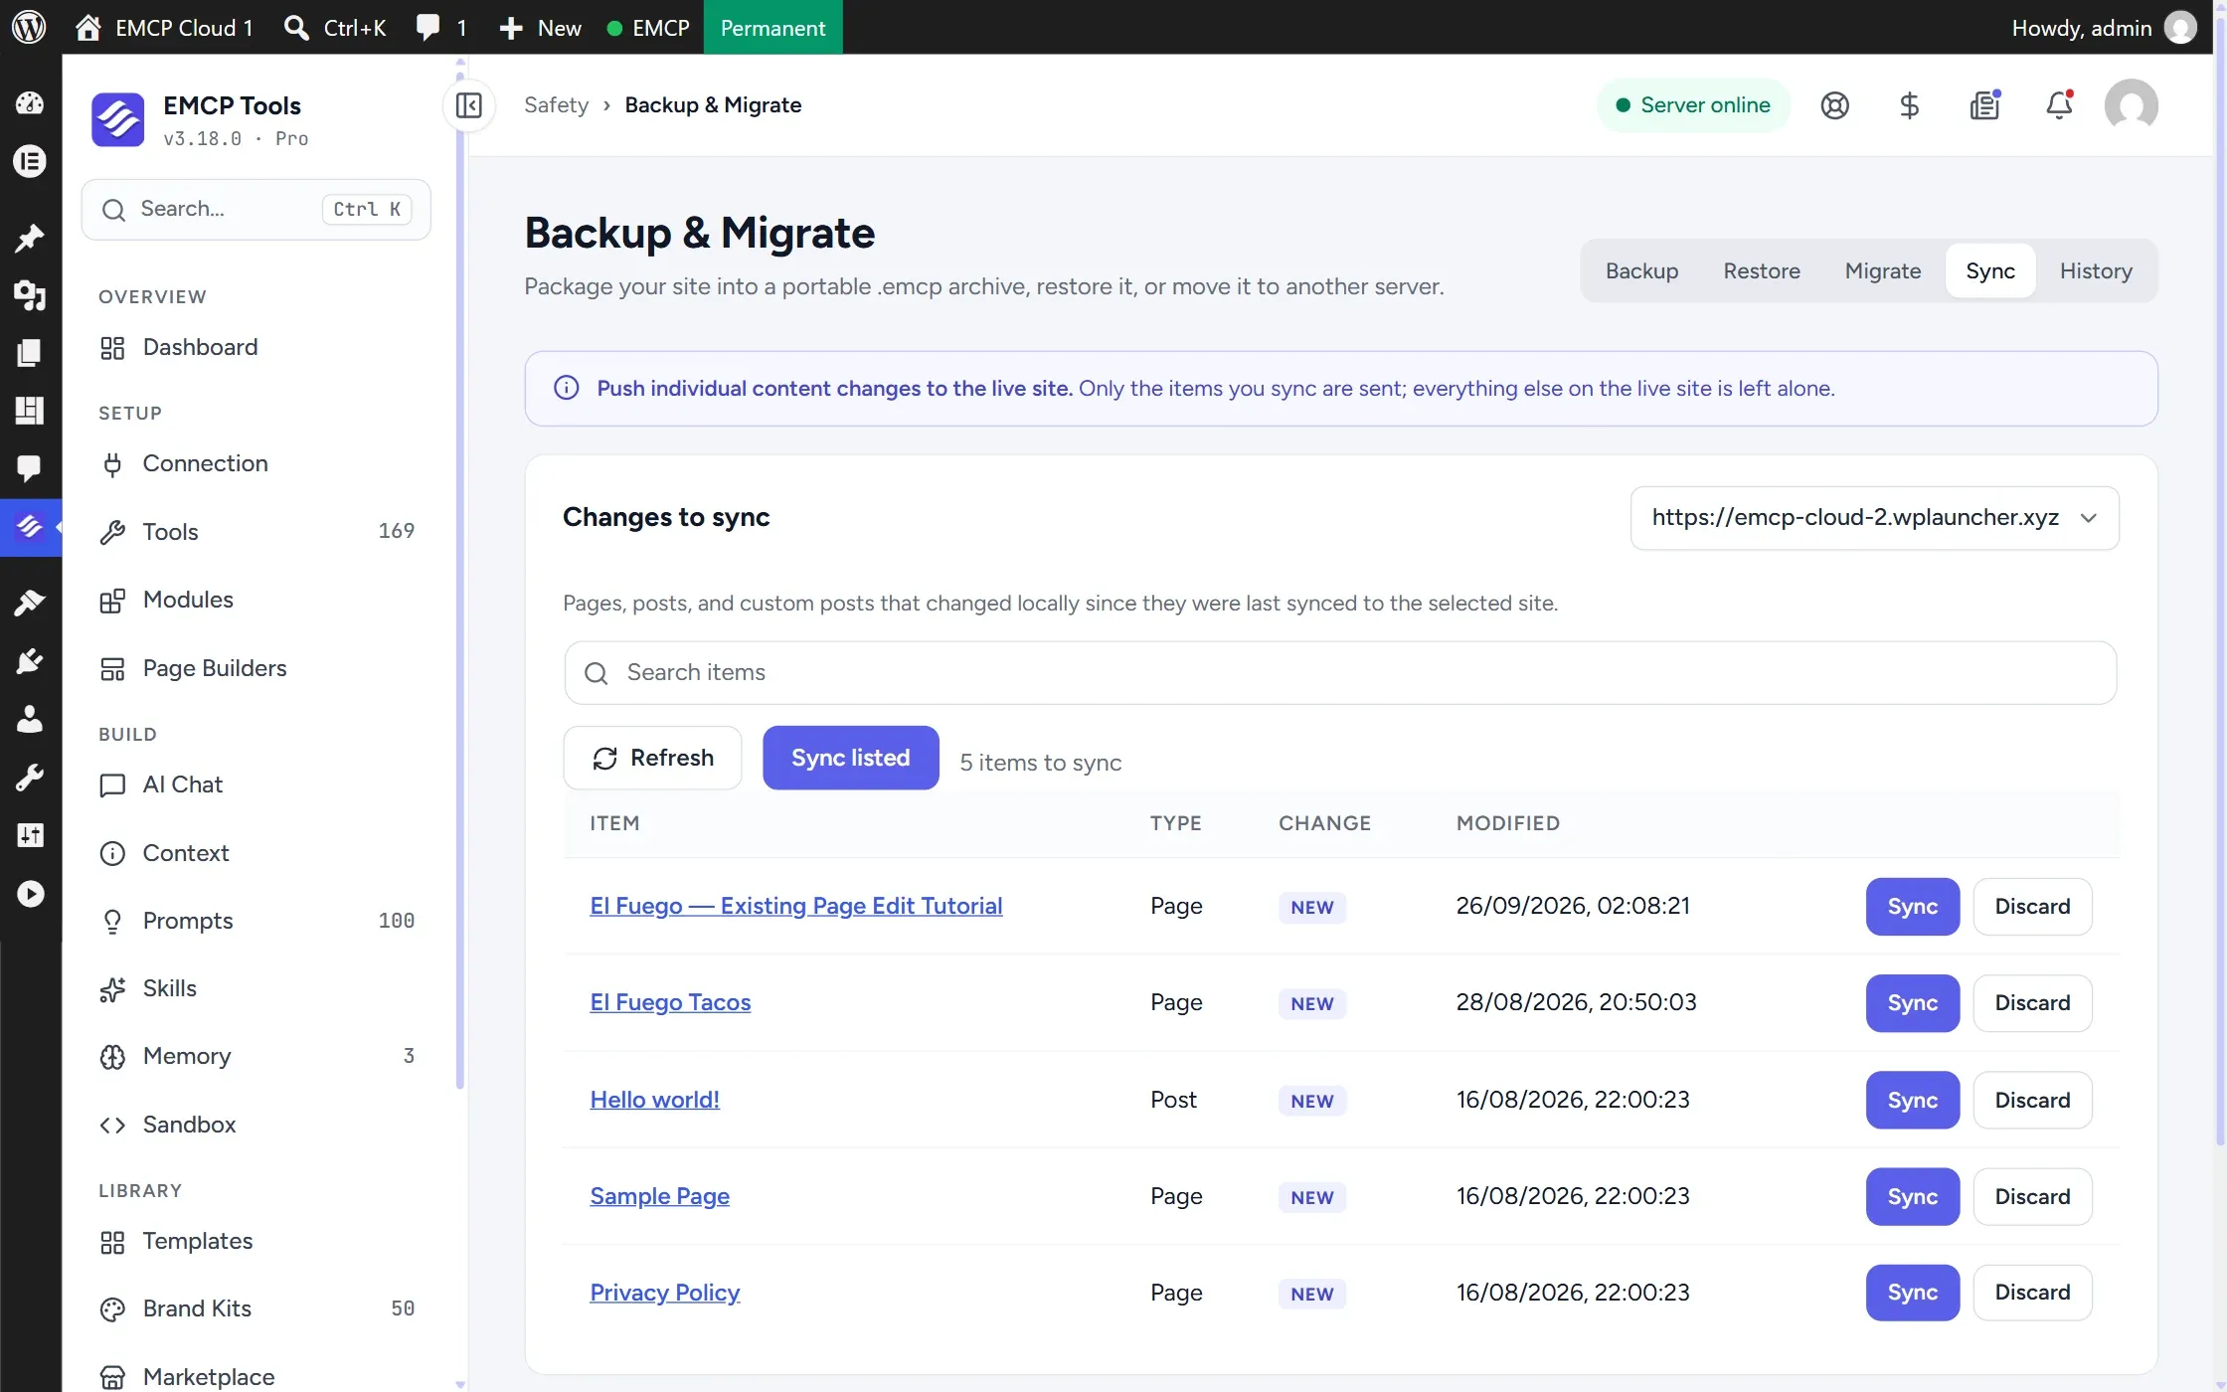Open WordPress Dashboard palette icon
2227x1392 pixels.
30,103
